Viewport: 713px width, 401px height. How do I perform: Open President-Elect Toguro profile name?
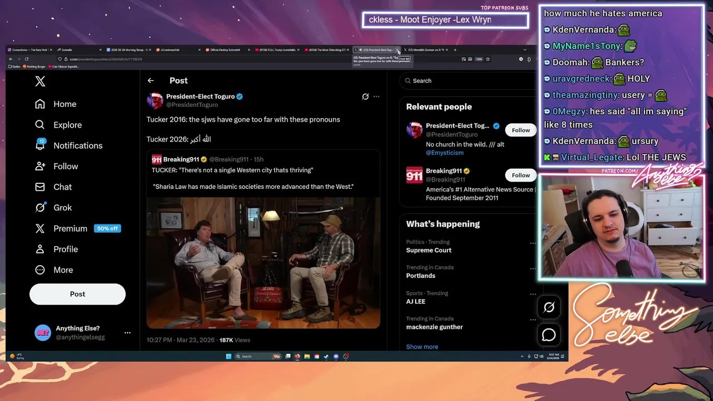point(201,96)
